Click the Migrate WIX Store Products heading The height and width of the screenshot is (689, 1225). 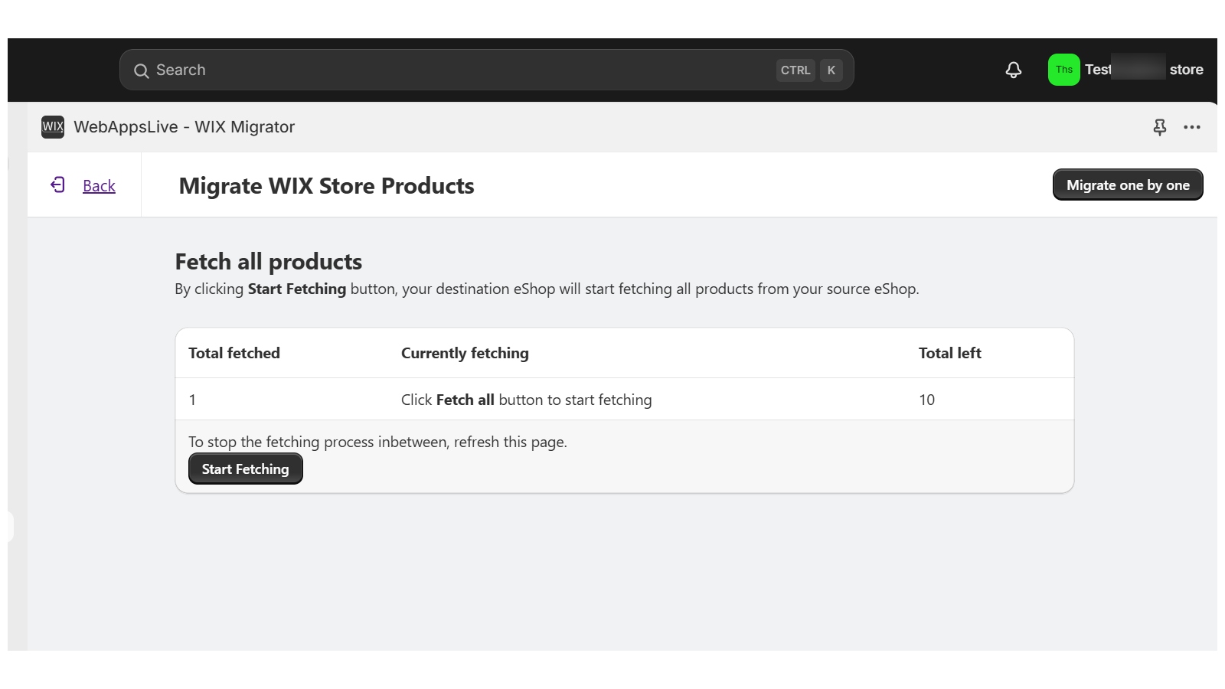coord(326,186)
